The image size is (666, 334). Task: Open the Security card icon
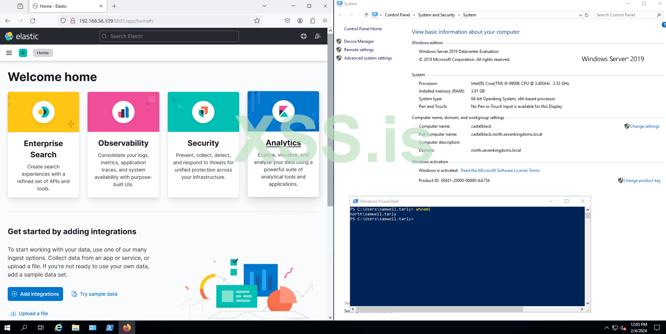coord(203,112)
